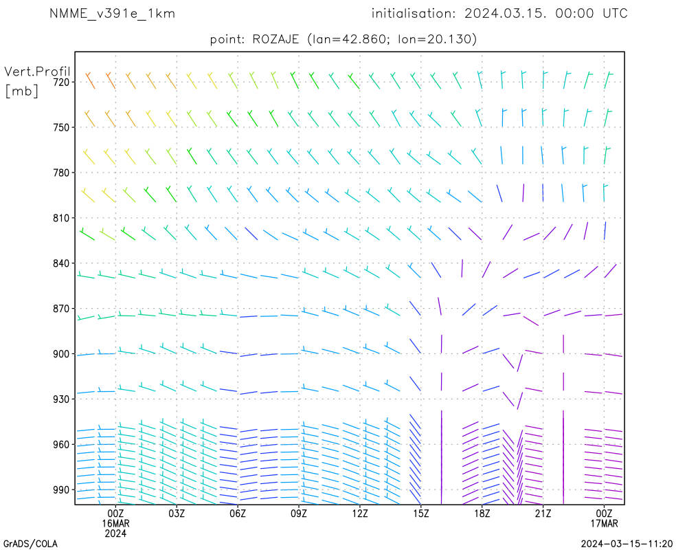Click the 18Z time axis label
The image size is (687, 550).
coord(482,513)
